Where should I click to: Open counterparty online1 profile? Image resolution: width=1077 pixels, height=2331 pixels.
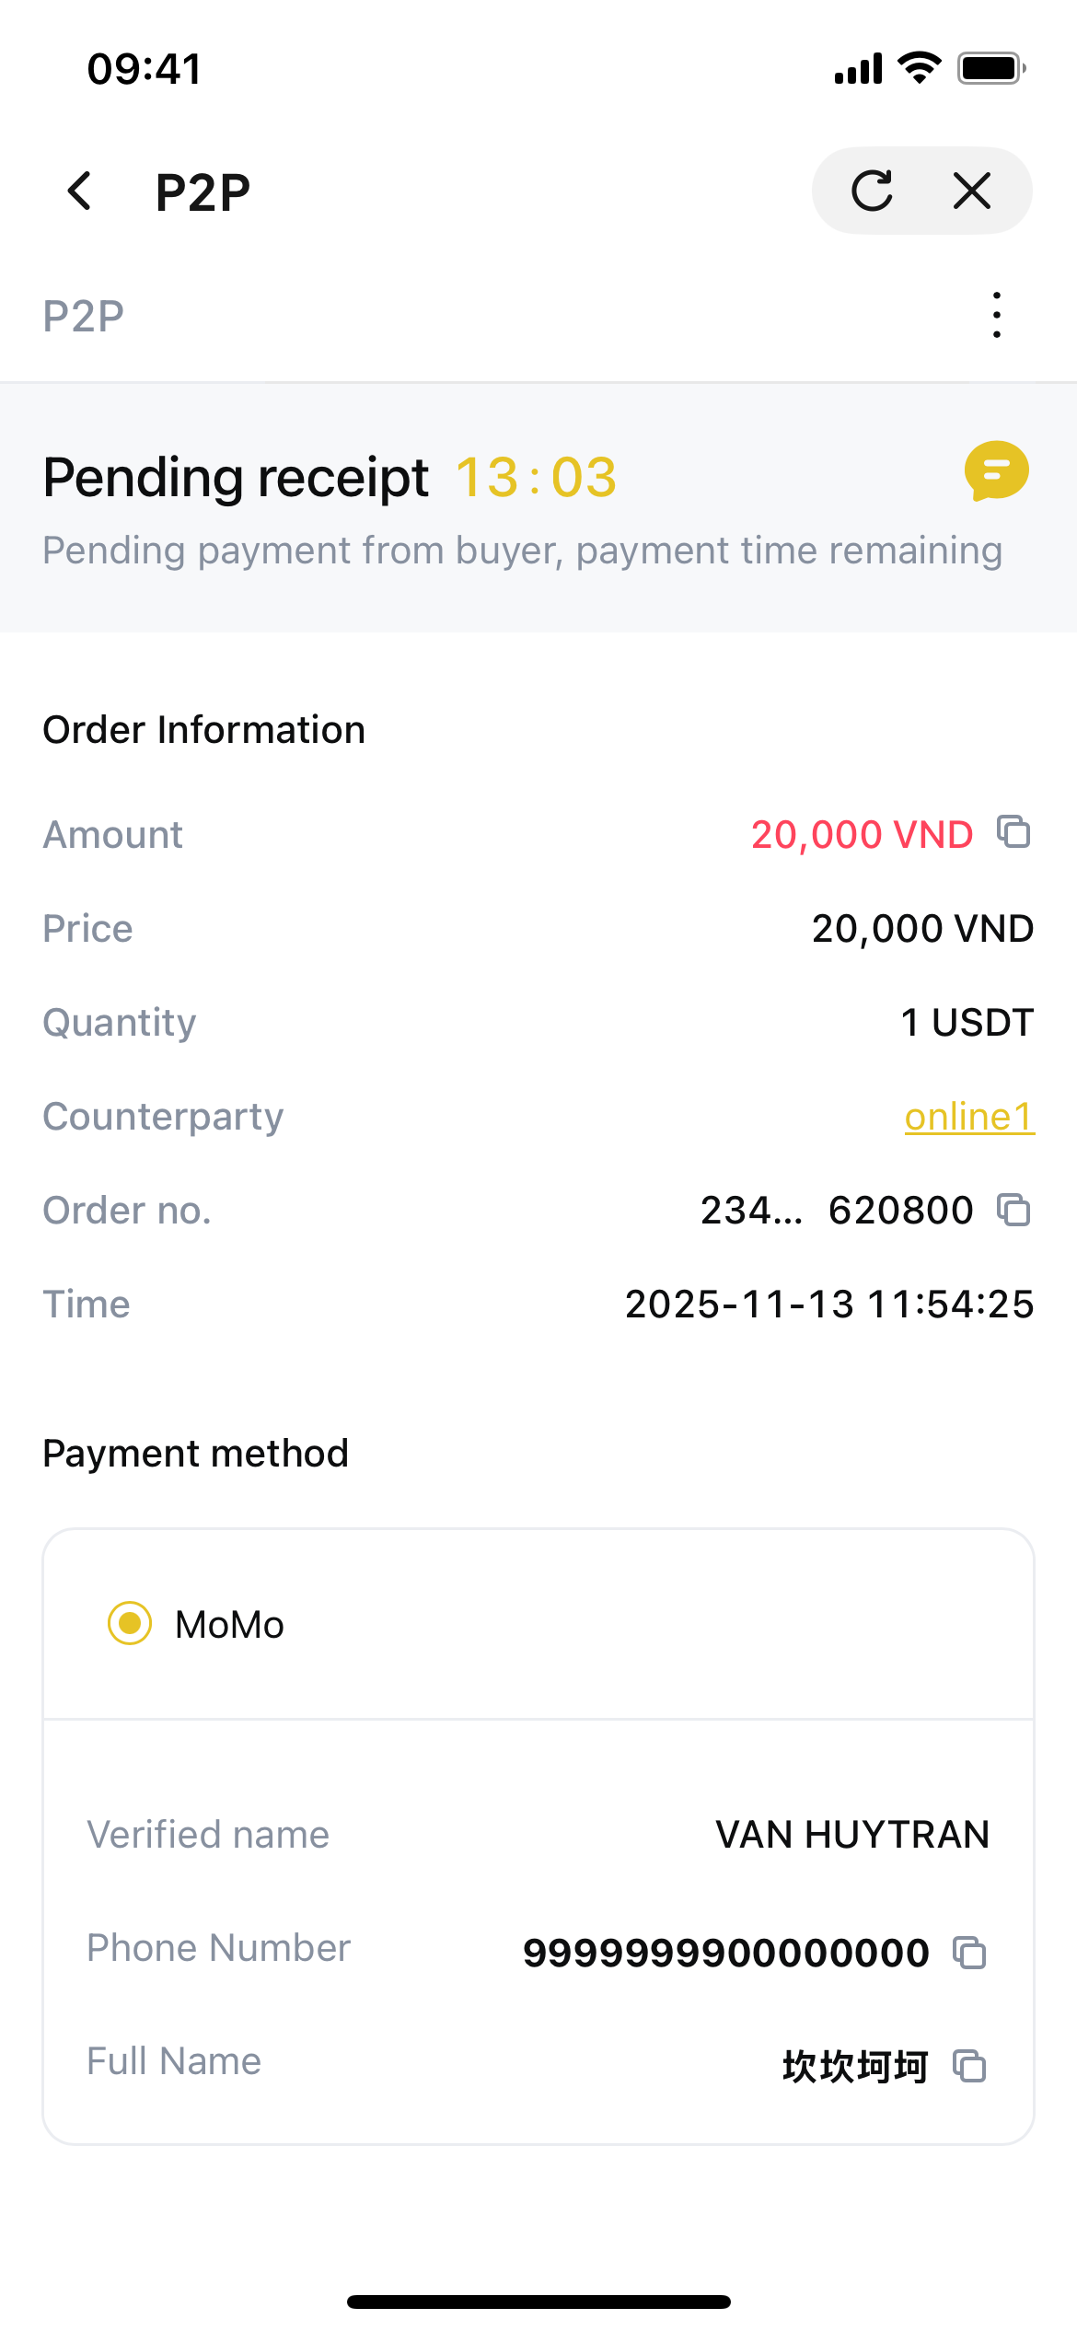[x=969, y=1117]
